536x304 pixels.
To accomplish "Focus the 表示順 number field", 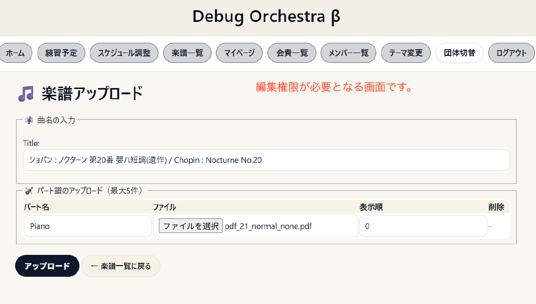I will coord(423,226).
